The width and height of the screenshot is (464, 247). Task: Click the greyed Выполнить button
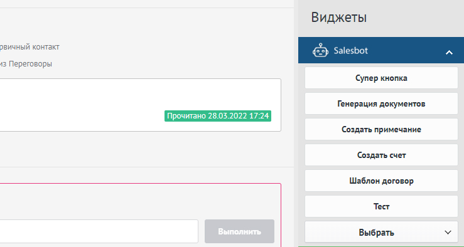pos(239,231)
